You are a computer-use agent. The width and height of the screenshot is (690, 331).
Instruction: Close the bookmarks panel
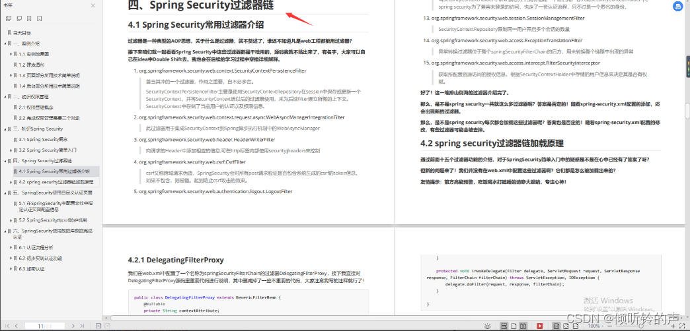[x=93, y=6]
